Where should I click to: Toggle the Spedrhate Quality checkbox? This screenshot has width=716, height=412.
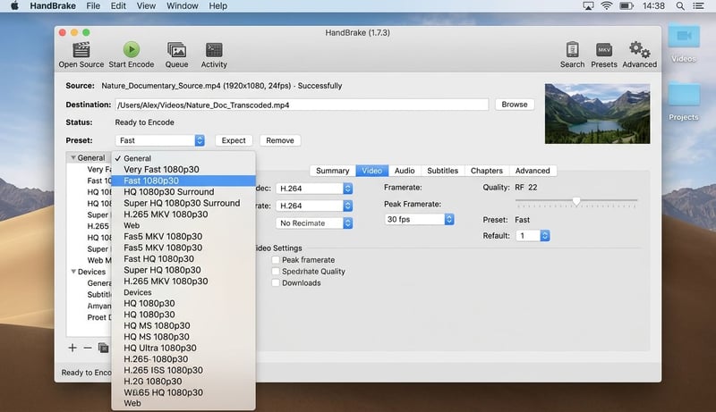276,271
